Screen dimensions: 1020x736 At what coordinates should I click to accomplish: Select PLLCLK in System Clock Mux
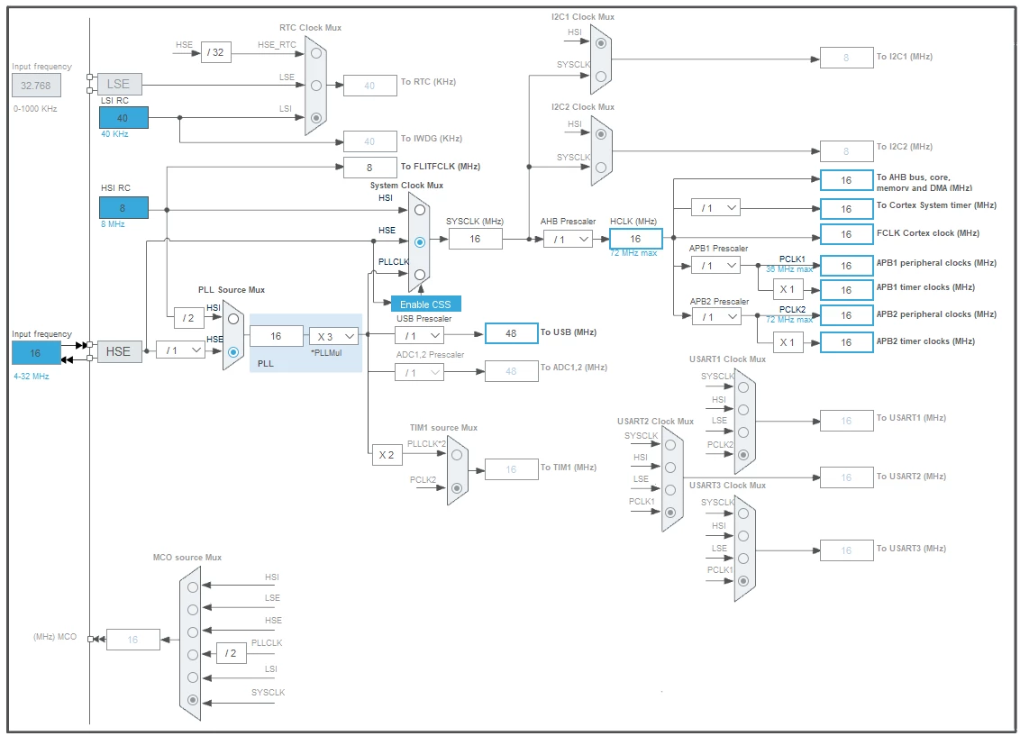coord(420,275)
